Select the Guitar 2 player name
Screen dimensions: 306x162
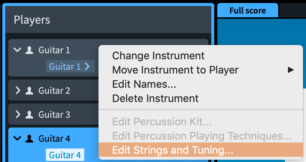pyautogui.click(x=54, y=90)
